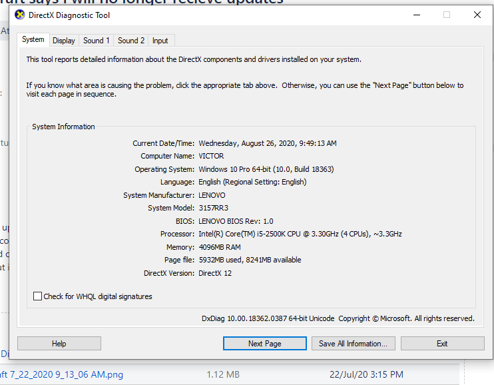The height and width of the screenshot is (385, 494).
Task: Click the Windows 10 Pro 64-bit text
Action: coord(266,169)
